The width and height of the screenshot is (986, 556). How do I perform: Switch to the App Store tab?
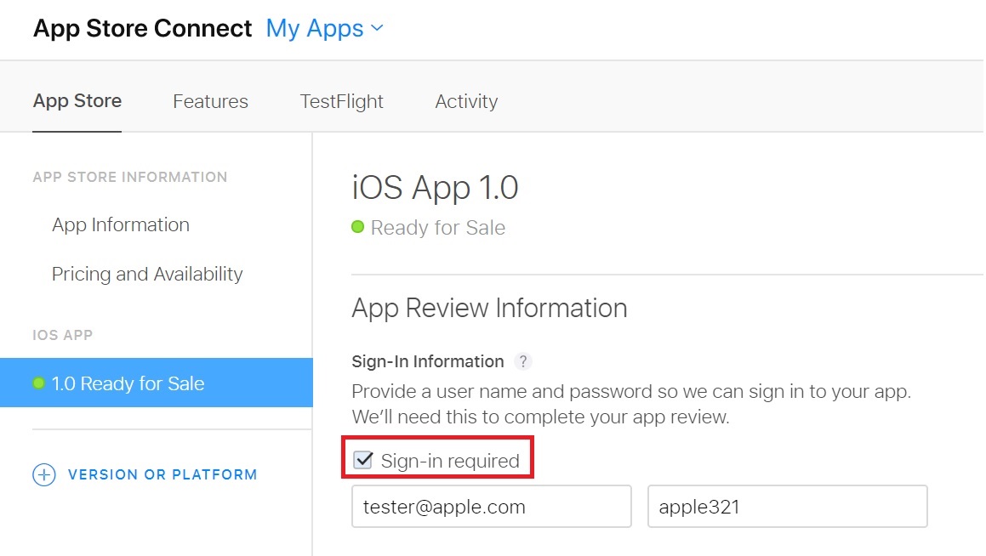(77, 101)
